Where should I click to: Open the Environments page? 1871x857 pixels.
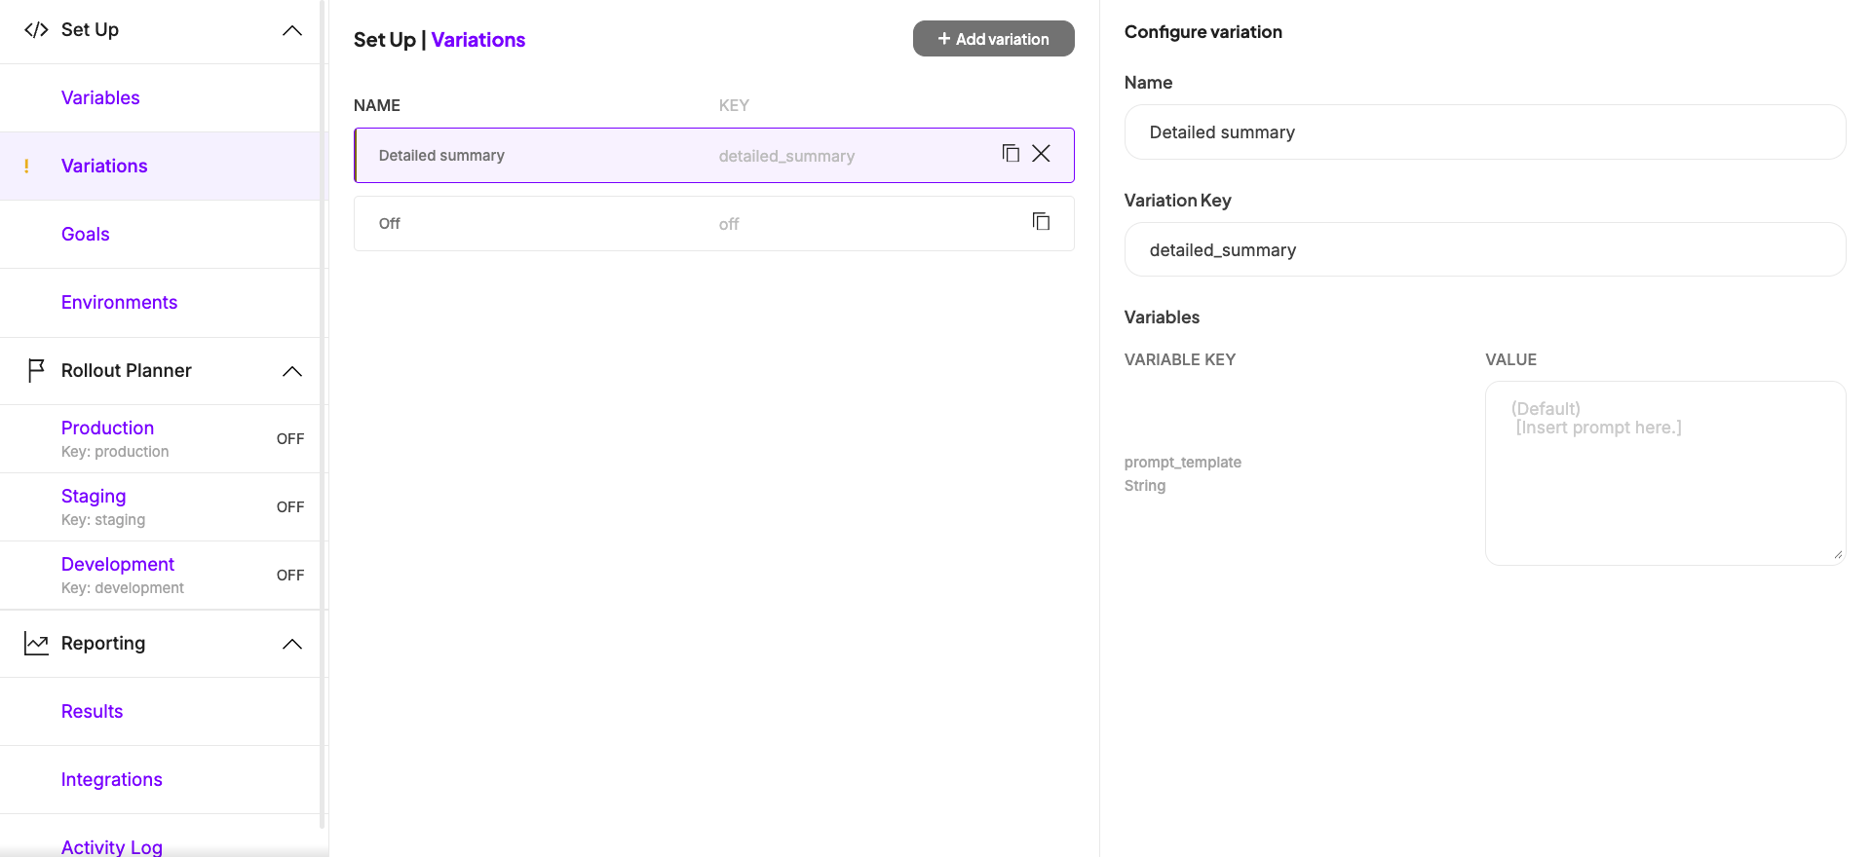point(119,302)
